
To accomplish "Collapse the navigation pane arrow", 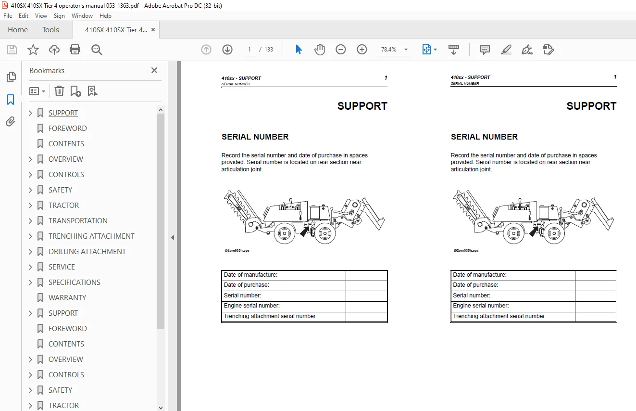I will (x=173, y=237).
